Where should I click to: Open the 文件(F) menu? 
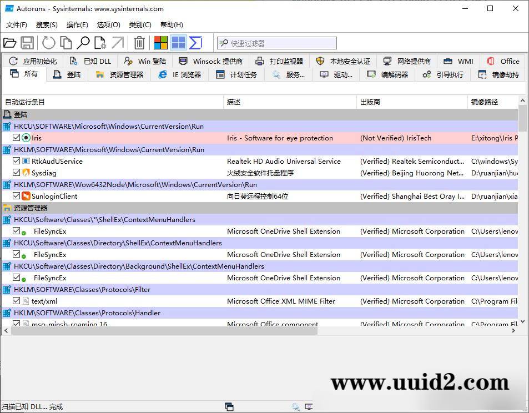tap(16, 24)
